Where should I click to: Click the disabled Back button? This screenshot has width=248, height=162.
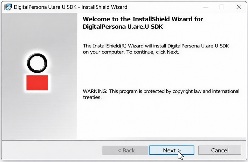coord(125,150)
